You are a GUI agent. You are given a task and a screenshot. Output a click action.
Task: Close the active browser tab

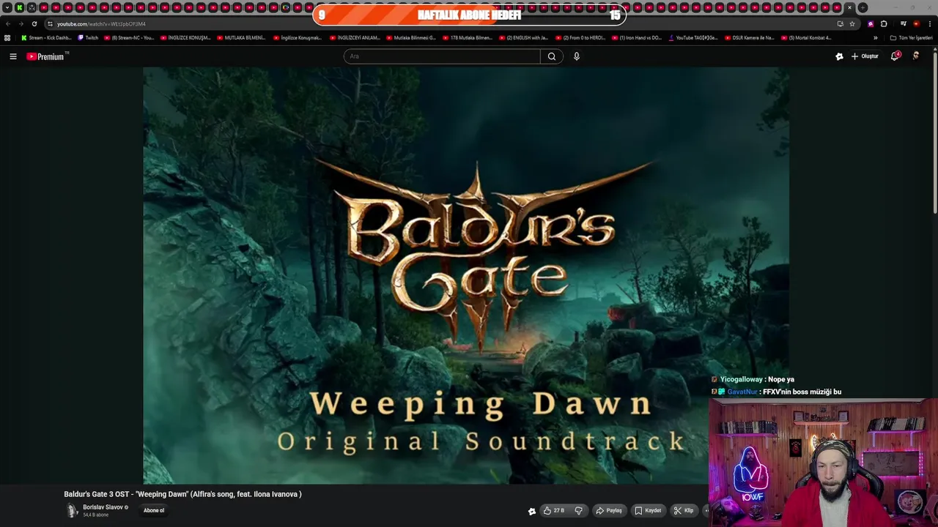tap(850, 7)
